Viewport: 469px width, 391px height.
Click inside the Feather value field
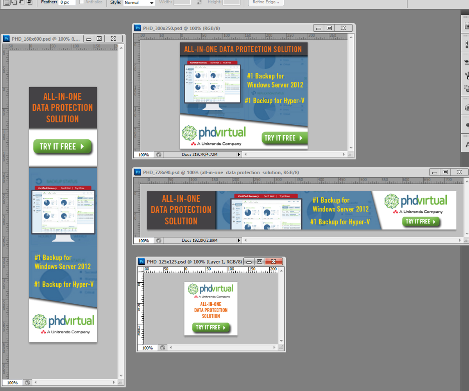pyautogui.click(x=66, y=3)
